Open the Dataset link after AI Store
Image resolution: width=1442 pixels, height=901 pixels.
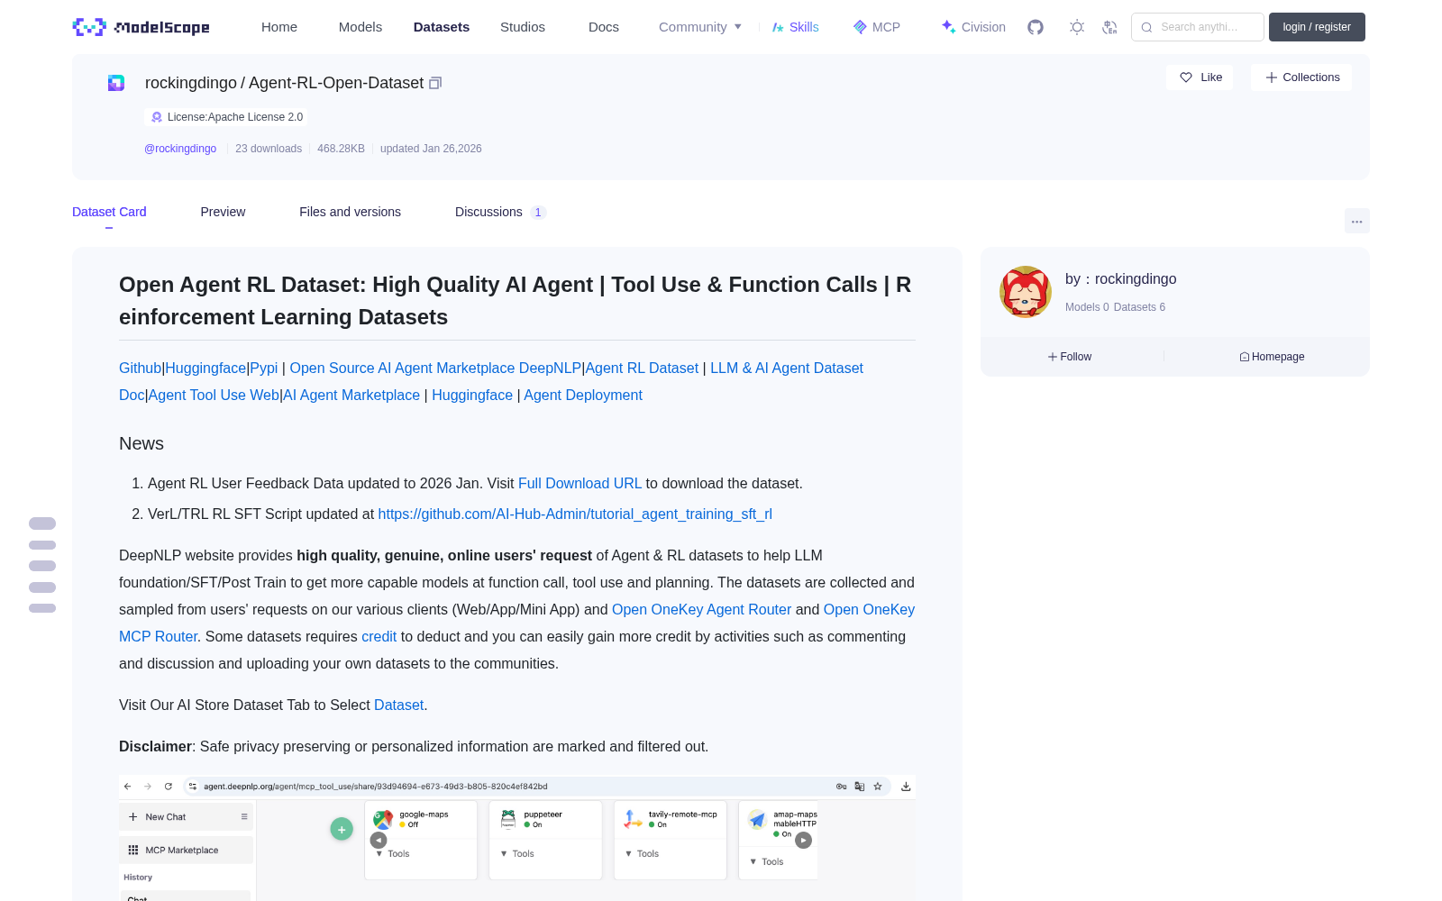(x=398, y=705)
